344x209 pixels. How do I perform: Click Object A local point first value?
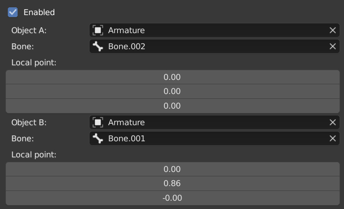pyautogui.click(x=173, y=77)
